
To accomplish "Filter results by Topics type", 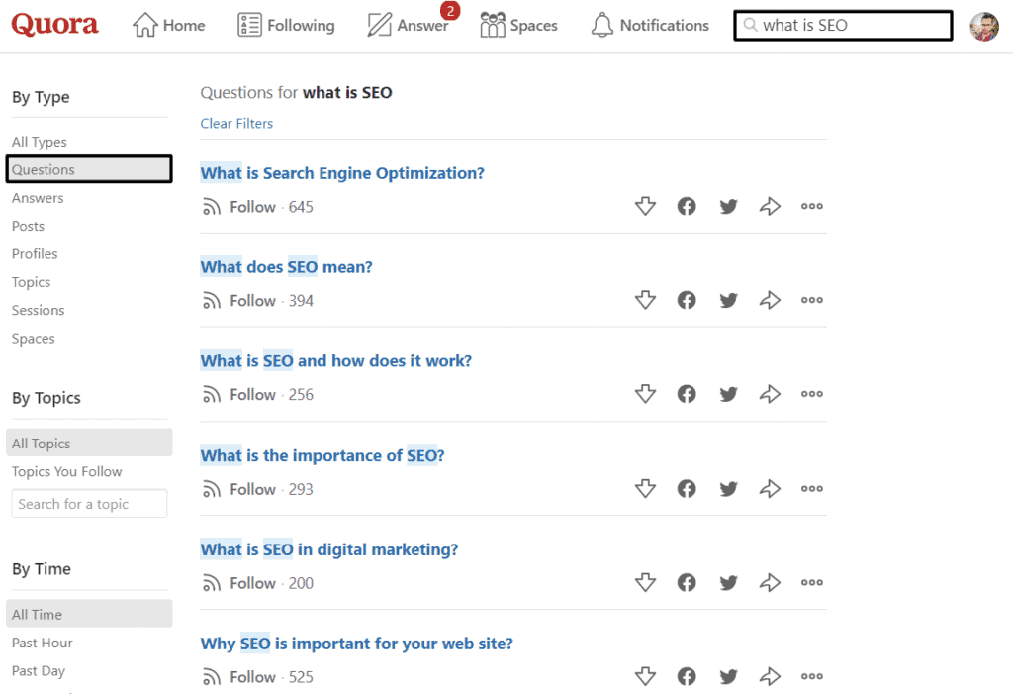I will point(31,282).
